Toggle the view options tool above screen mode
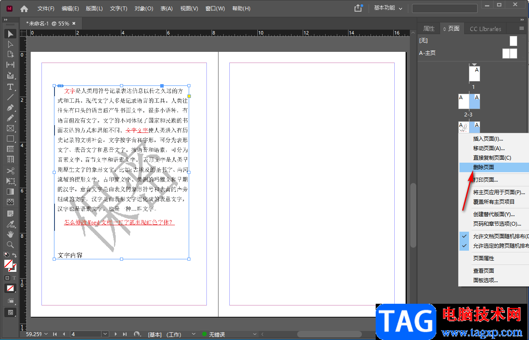The height and width of the screenshot is (340, 529). [10, 301]
